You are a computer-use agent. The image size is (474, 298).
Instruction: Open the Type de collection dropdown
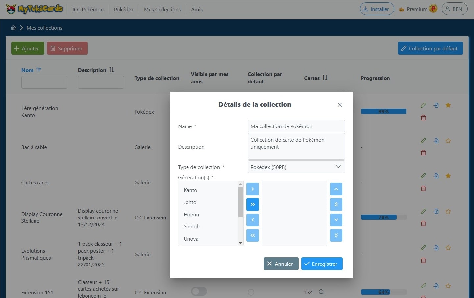pyautogui.click(x=296, y=167)
